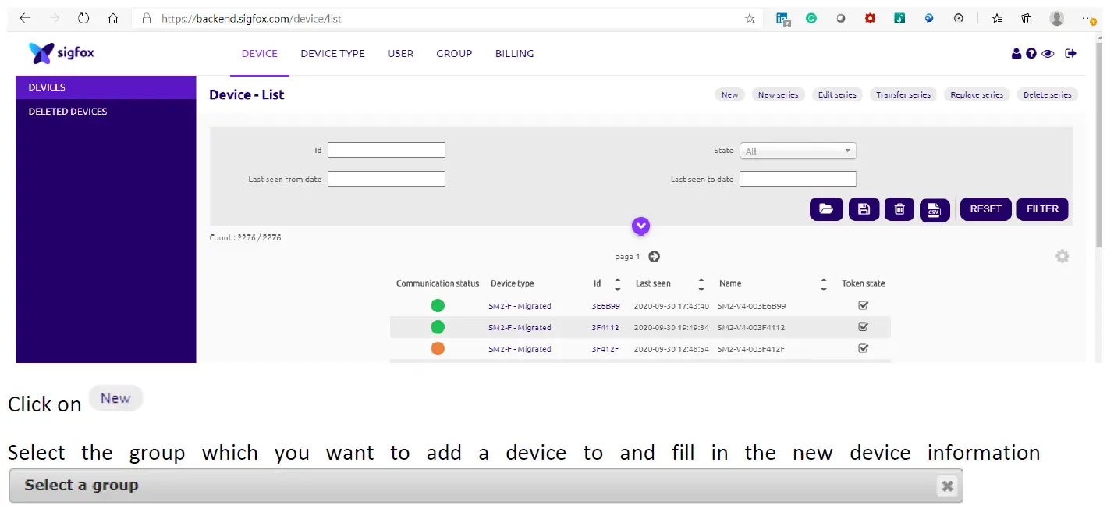The width and height of the screenshot is (1114, 509).
Task: Toggle token state for device 3E6B99
Action: [x=863, y=305]
